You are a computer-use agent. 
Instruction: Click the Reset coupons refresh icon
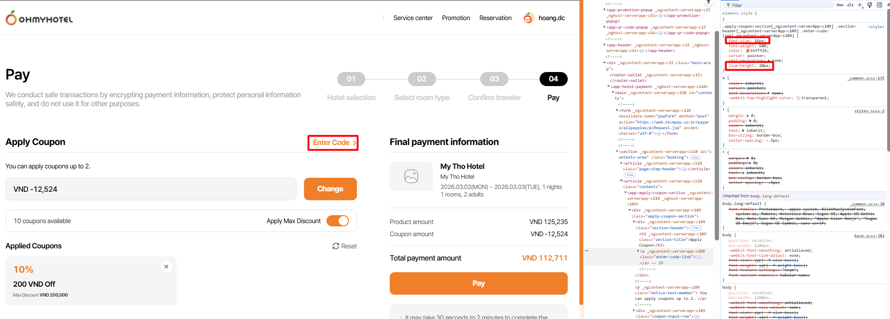pos(336,246)
